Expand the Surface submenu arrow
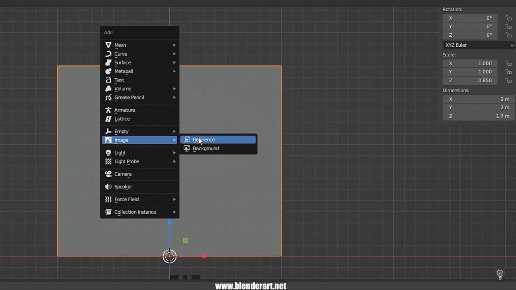The height and width of the screenshot is (290, 516). point(175,63)
